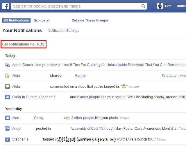This screenshot has height=146, width=186.
Task: Click the RSS notifications link
Action: click(40, 44)
